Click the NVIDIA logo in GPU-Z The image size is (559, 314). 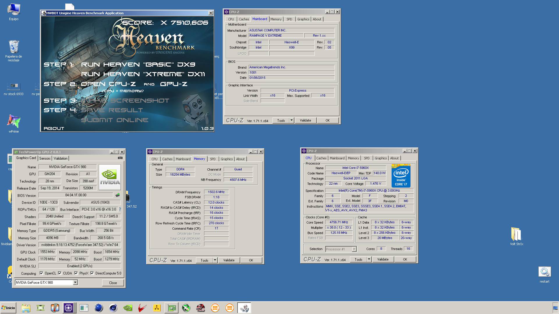click(110, 177)
